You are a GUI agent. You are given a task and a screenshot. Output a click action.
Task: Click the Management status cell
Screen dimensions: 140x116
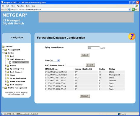tap(114, 75)
